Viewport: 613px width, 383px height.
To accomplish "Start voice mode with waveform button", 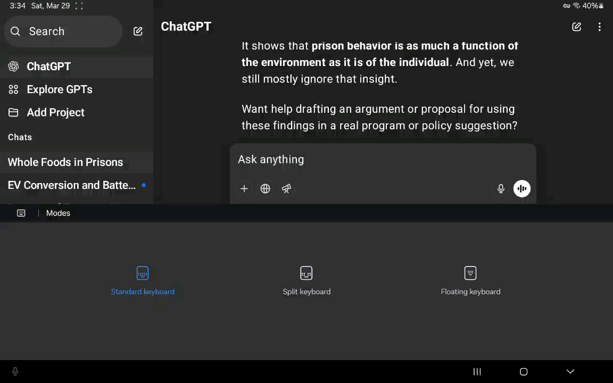I will 522,189.
